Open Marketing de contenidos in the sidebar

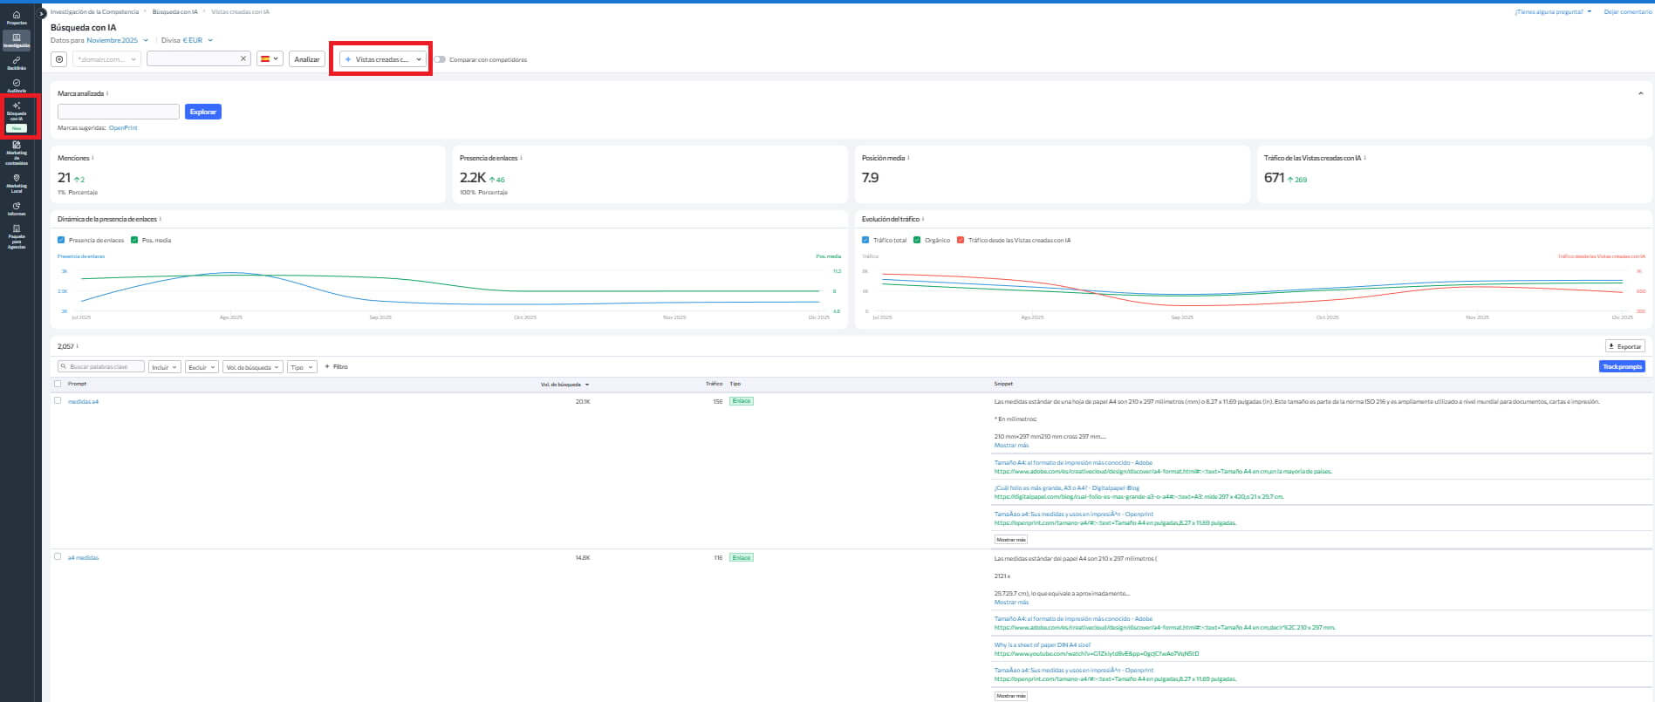tap(17, 153)
